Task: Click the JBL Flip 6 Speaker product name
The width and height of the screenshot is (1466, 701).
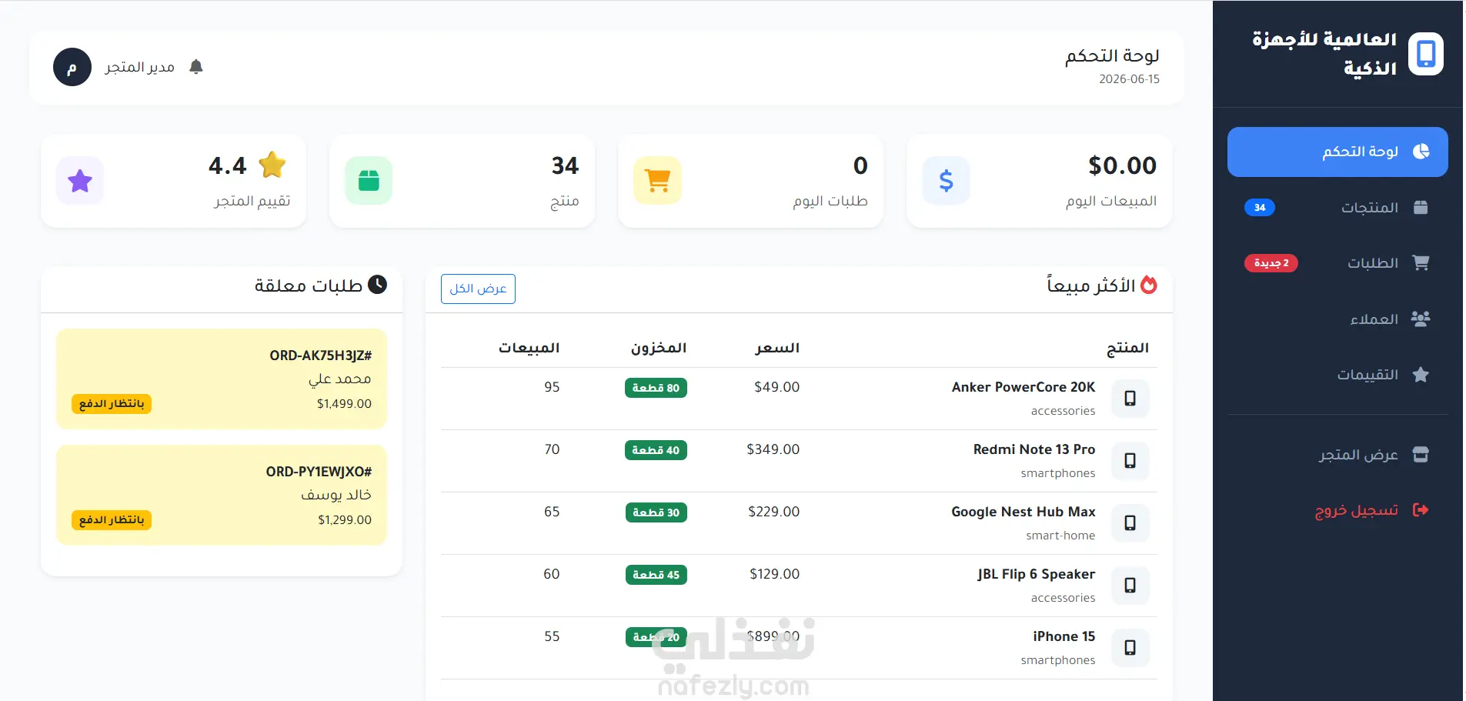Action: tap(1037, 574)
